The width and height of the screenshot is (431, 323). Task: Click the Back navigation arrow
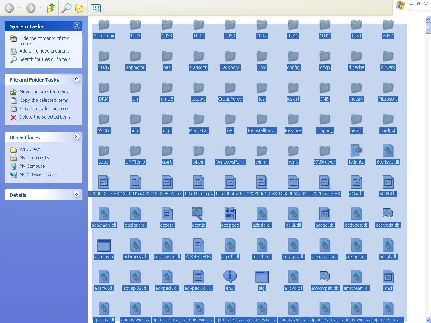[x=9, y=8]
